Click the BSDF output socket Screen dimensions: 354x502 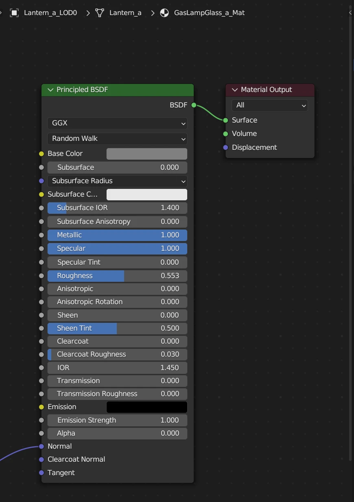point(194,105)
